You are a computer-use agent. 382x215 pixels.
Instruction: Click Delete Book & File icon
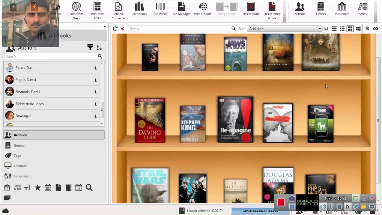[x=272, y=11]
